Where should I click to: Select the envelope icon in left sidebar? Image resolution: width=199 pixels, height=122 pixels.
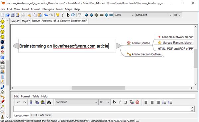(2, 67)
